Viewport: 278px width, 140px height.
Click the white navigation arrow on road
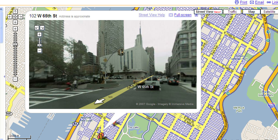(x=99, y=101)
